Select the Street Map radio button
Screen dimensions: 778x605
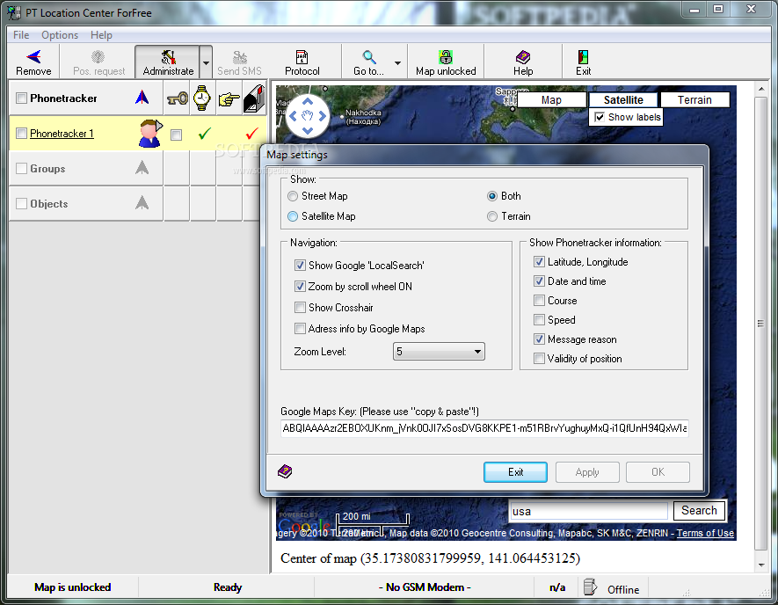(x=293, y=197)
